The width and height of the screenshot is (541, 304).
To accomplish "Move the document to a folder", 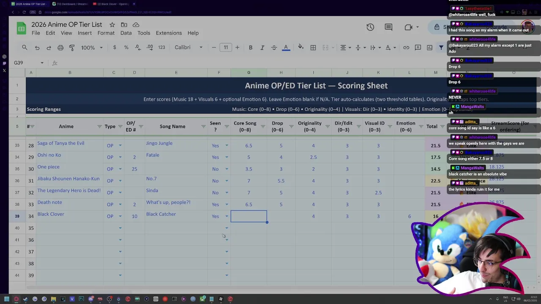I will [124, 25].
